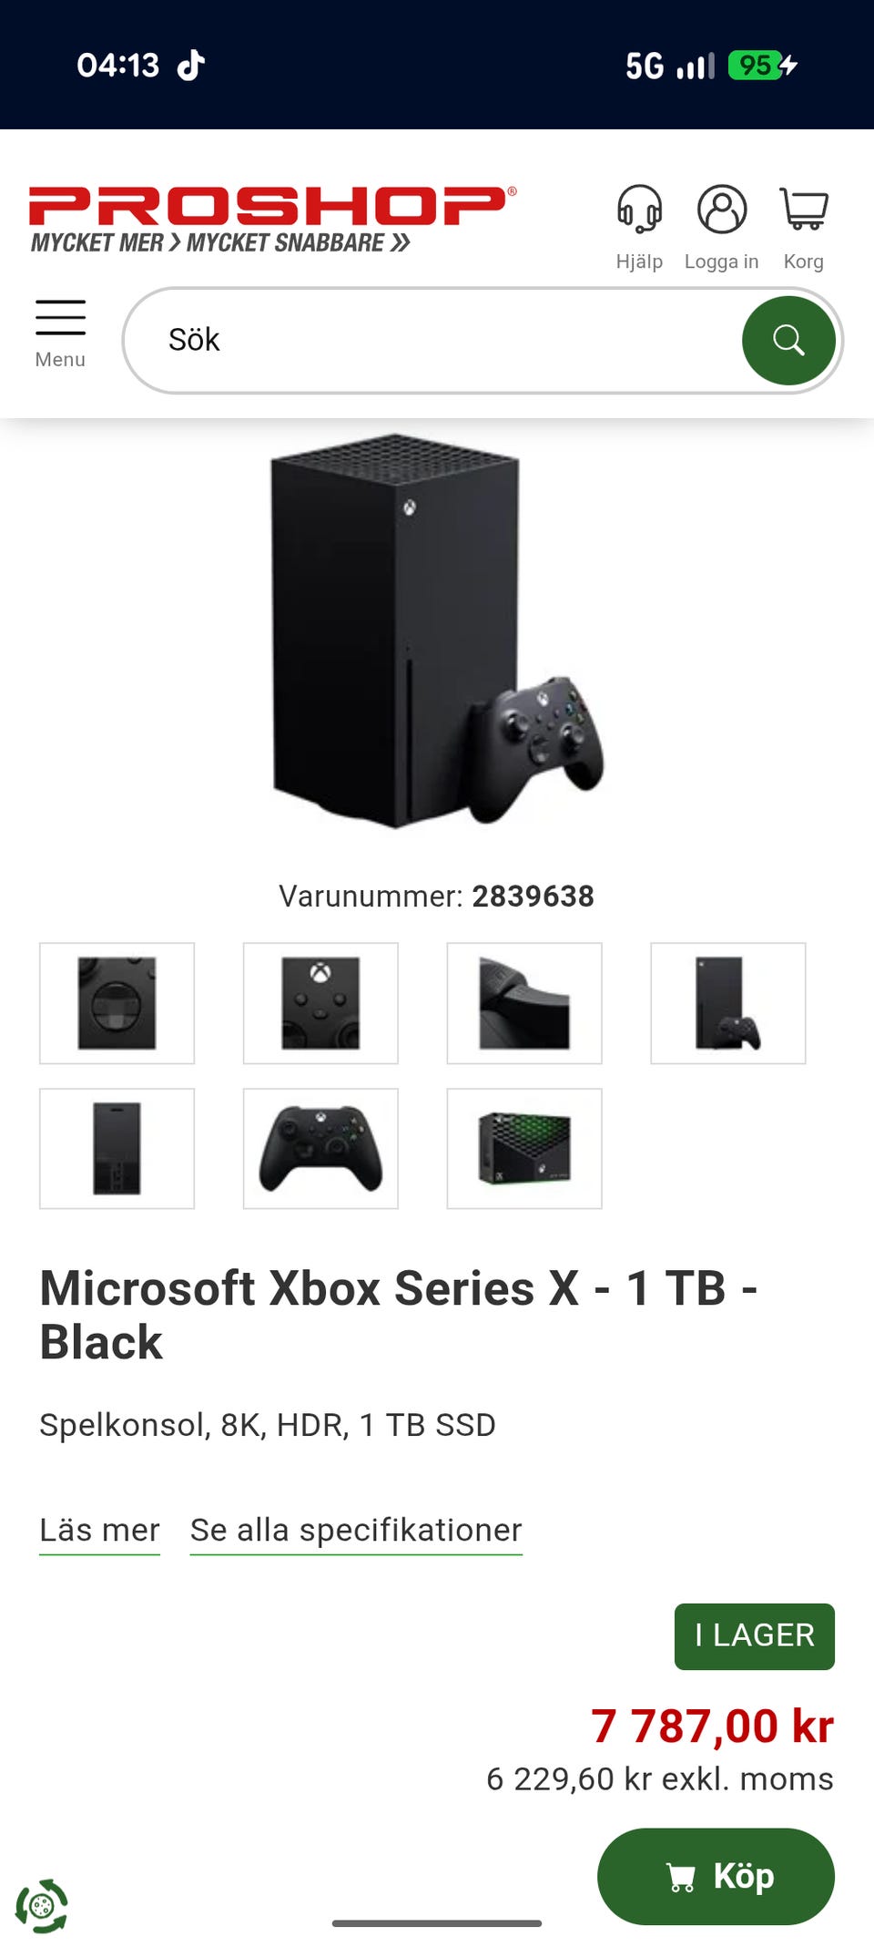
Task: Tap the Logga in profile icon
Action: [x=722, y=210]
